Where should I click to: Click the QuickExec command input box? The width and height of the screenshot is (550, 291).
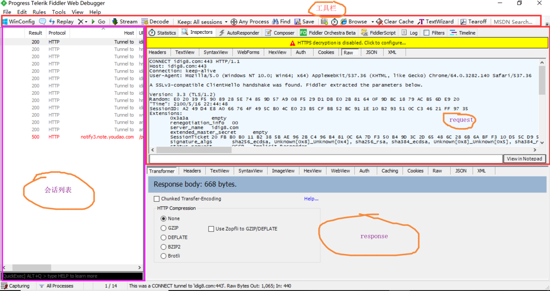click(72, 276)
